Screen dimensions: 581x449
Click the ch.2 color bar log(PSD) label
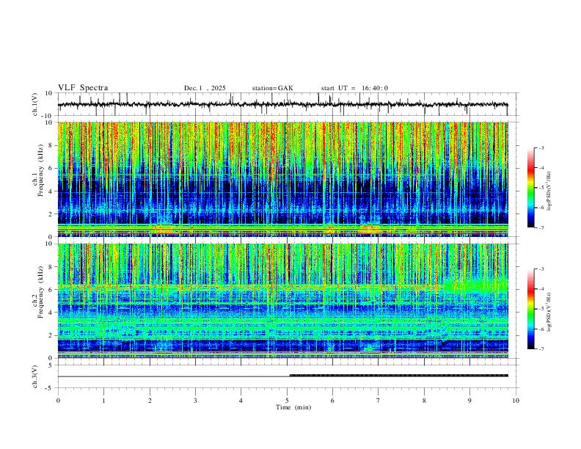(x=549, y=312)
